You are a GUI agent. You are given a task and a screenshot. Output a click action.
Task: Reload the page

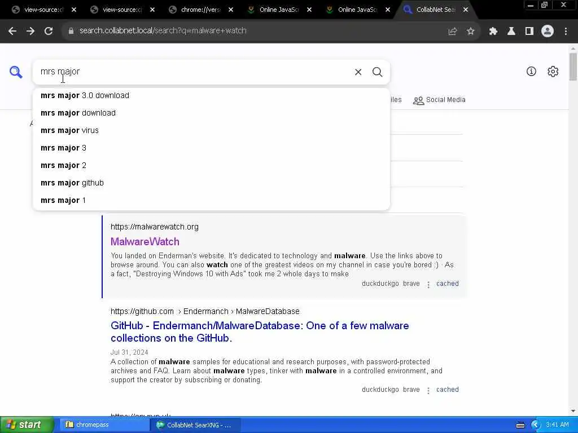click(49, 32)
